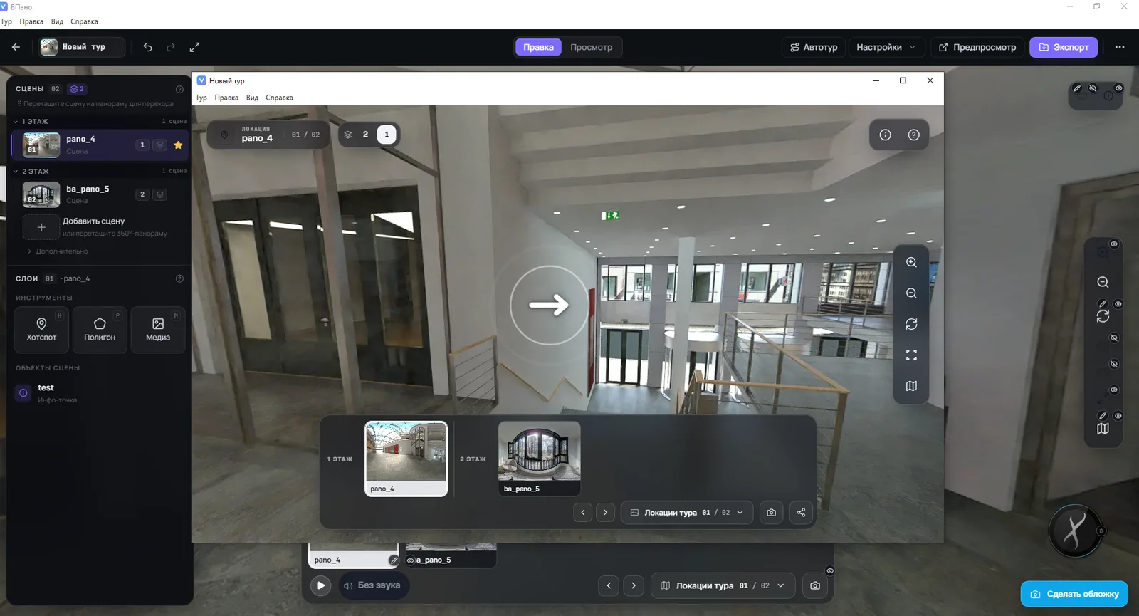The width and height of the screenshot is (1139, 616).
Task: Undo the last edit
Action: (x=147, y=47)
